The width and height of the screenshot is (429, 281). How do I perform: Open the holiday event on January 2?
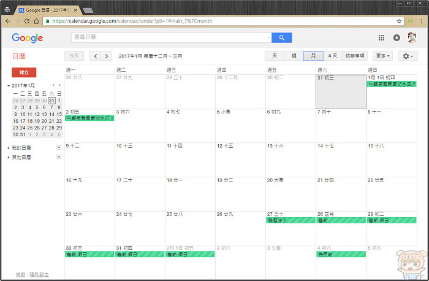coord(89,118)
